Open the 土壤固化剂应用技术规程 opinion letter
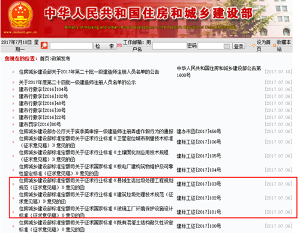This screenshot has width=300, height=233. point(94,156)
